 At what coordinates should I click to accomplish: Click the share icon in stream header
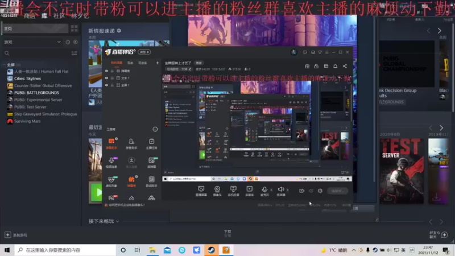[x=345, y=66]
